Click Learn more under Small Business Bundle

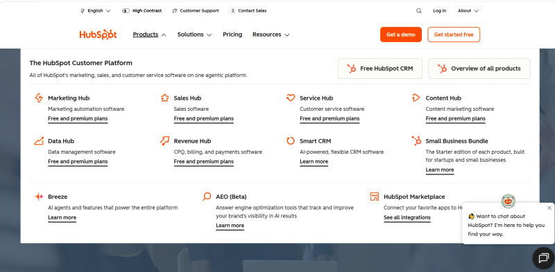tap(440, 170)
